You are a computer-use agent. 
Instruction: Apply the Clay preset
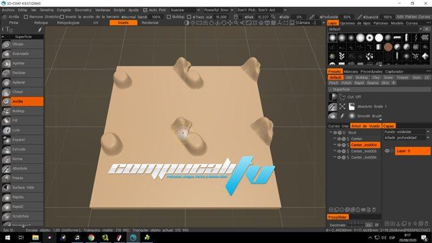tap(376, 78)
